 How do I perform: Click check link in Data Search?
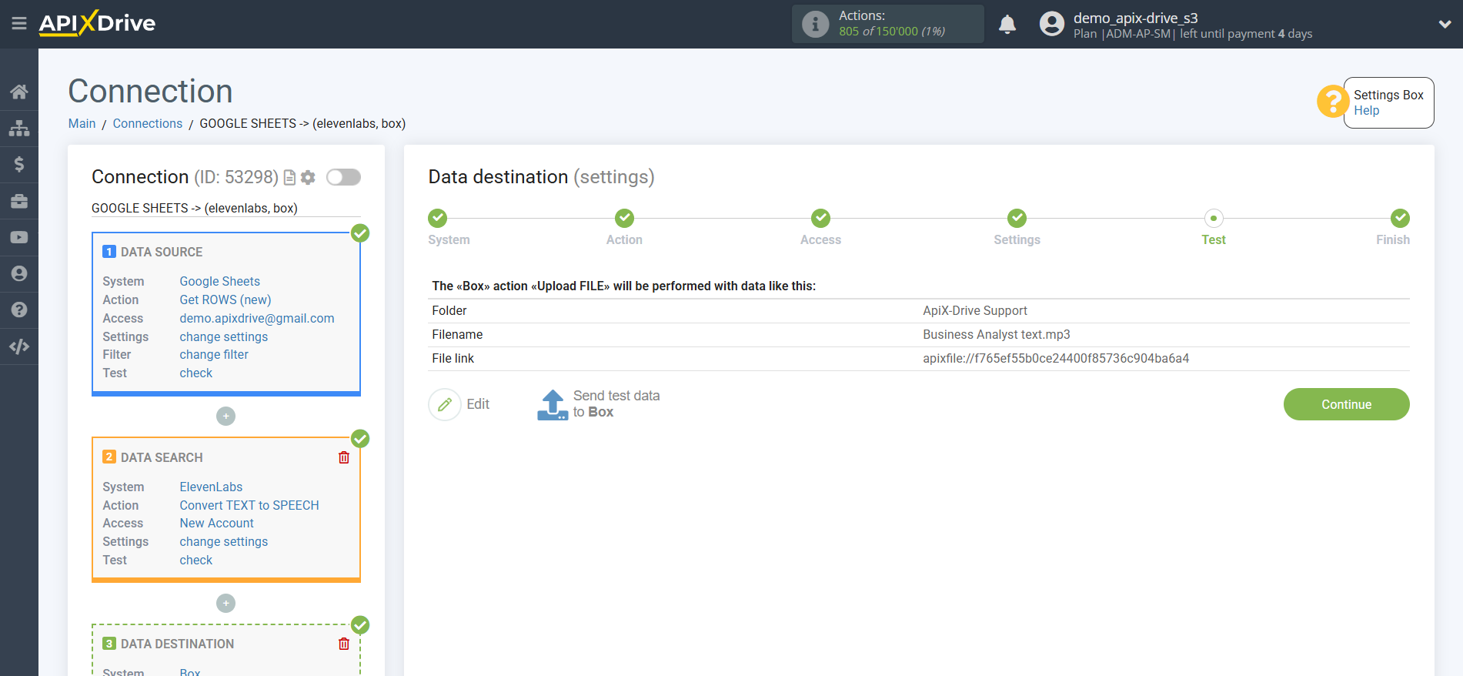tap(195, 560)
